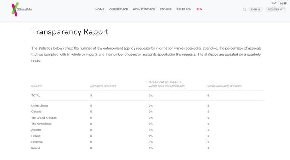Click the Transparency Report heading
The image size is (290, 160).
point(70,32)
